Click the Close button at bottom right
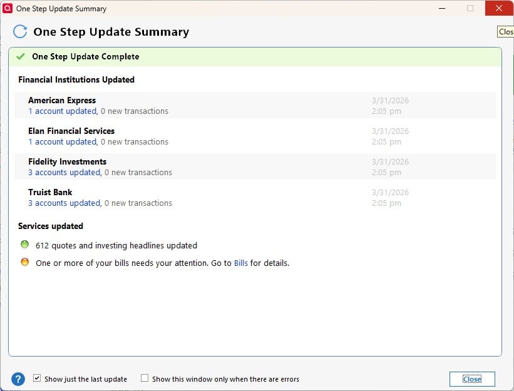514x391 pixels. coord(472,379)
